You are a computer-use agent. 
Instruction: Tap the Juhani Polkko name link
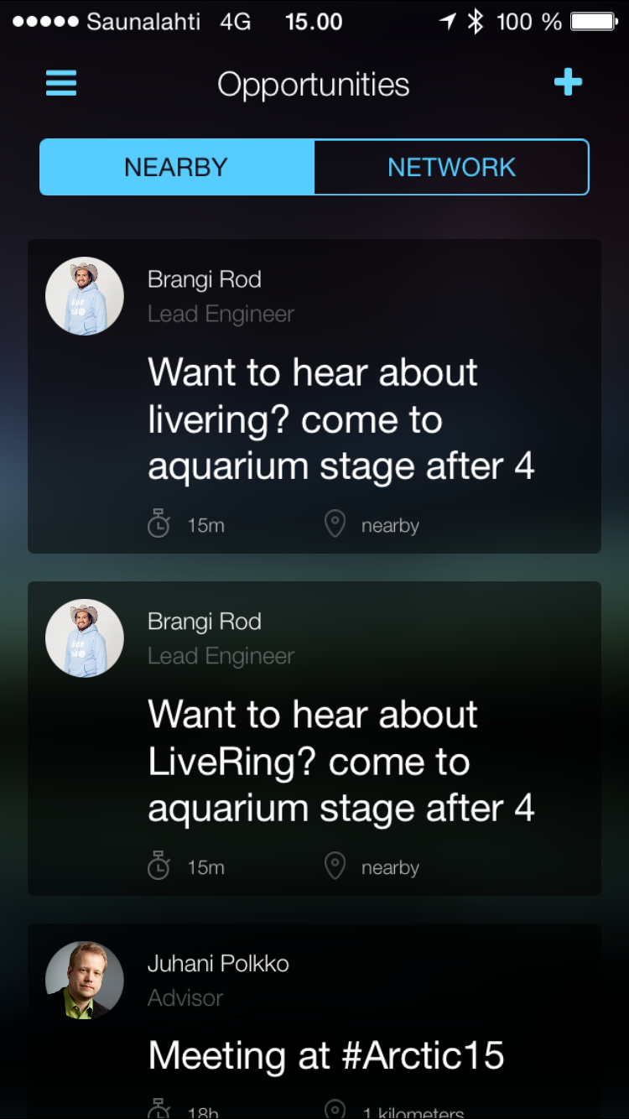(x=218, y=964)
